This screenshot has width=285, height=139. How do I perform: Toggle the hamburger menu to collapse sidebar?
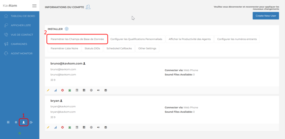[34, 6]
